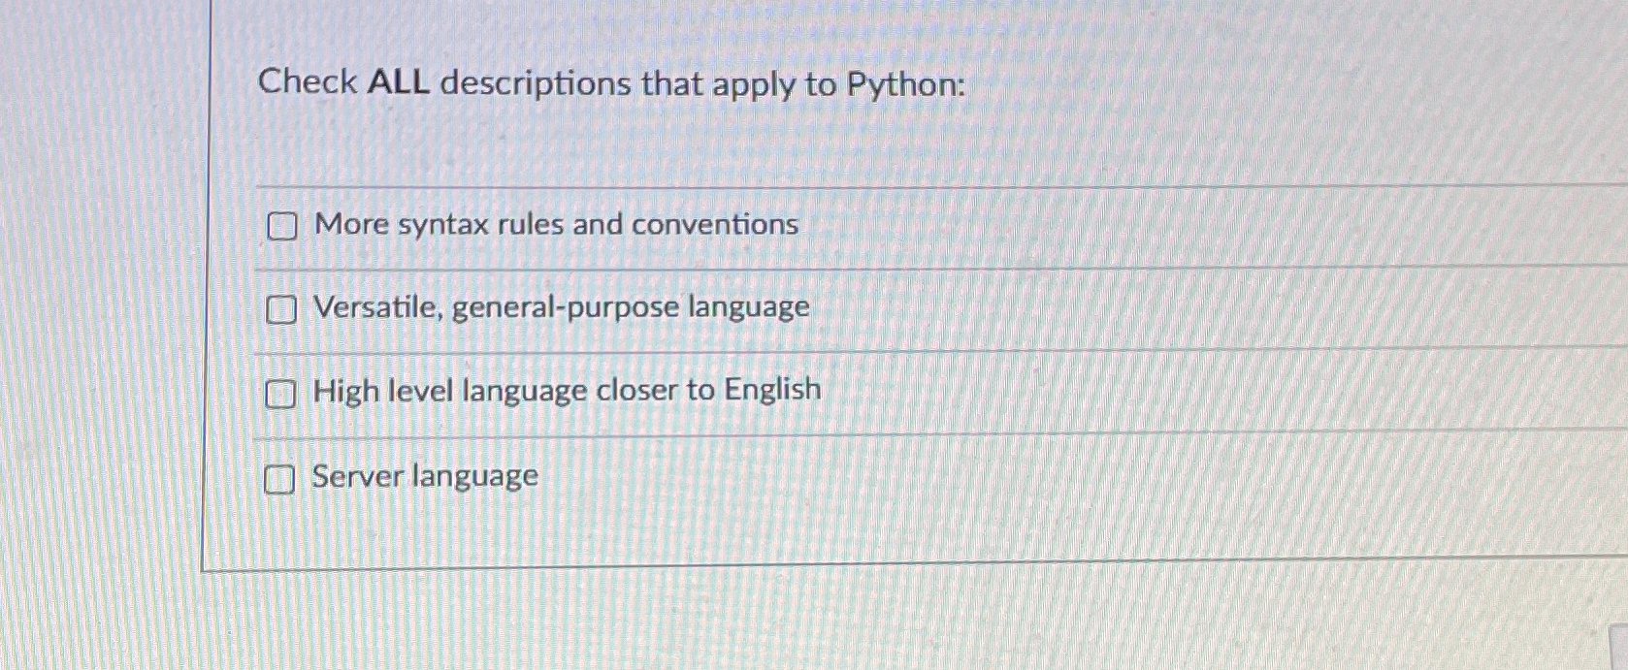The image size is (1628, 670).
Task: Select the answer text Versatile, general-purpose language
Action: [561, 306]
